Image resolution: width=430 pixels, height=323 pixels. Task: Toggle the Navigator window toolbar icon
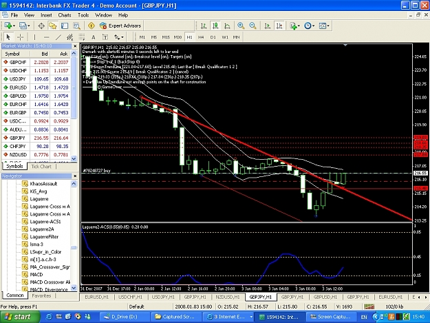point(53,25)
